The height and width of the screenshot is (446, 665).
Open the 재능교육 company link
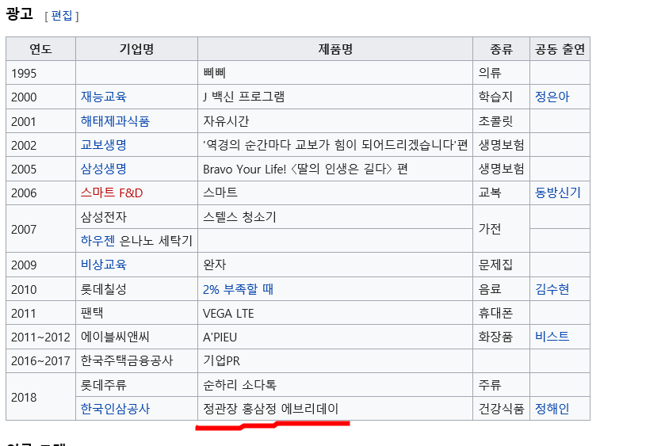104,97
